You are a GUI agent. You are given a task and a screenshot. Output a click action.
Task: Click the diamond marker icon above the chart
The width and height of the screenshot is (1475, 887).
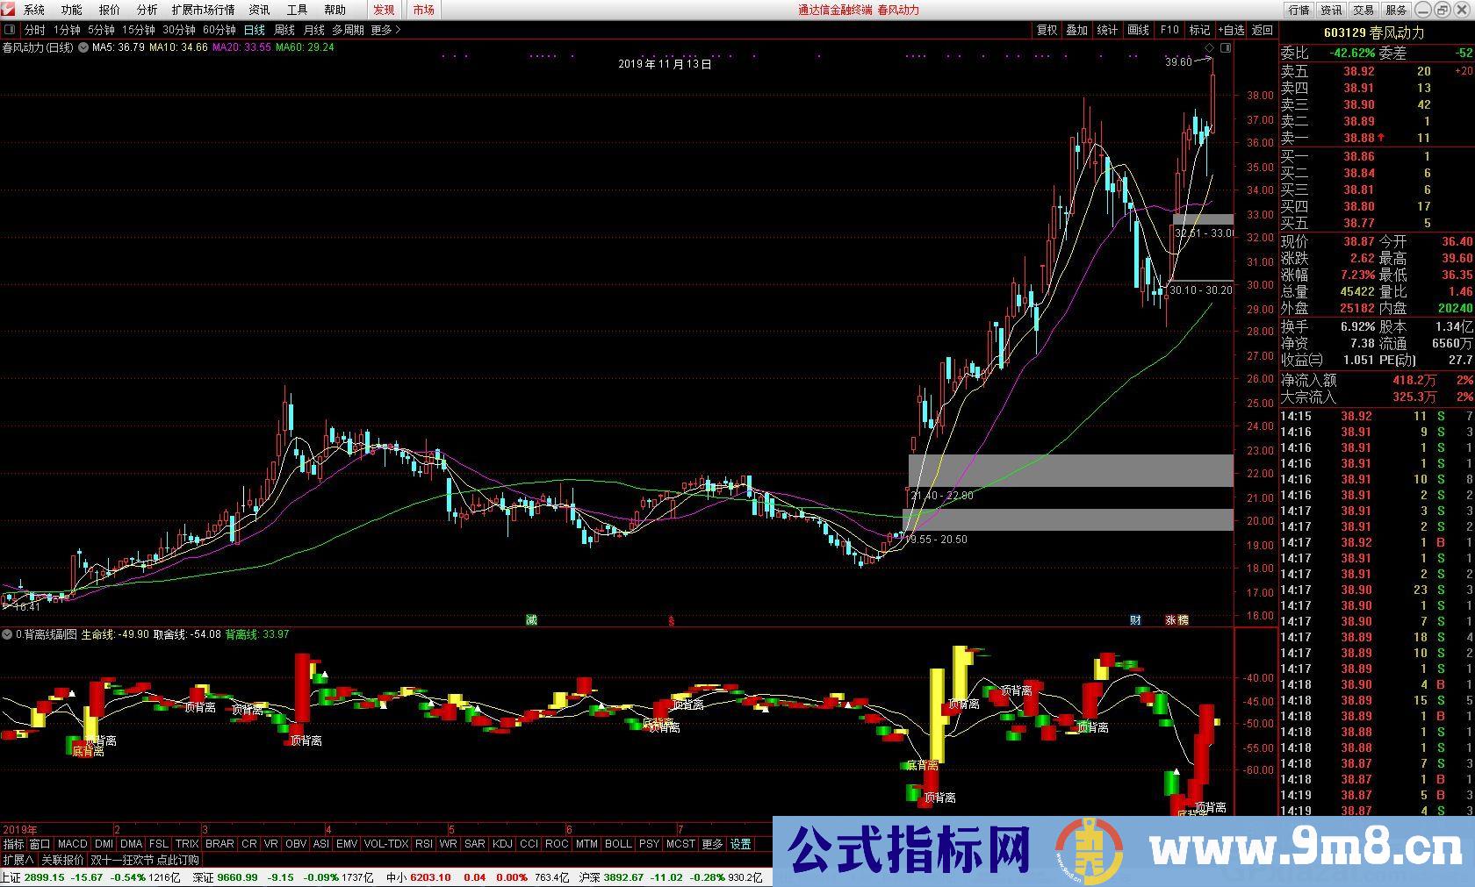pos(1209,47)
